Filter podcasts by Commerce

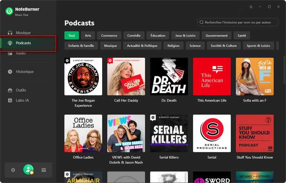click(x=109, y=35)
